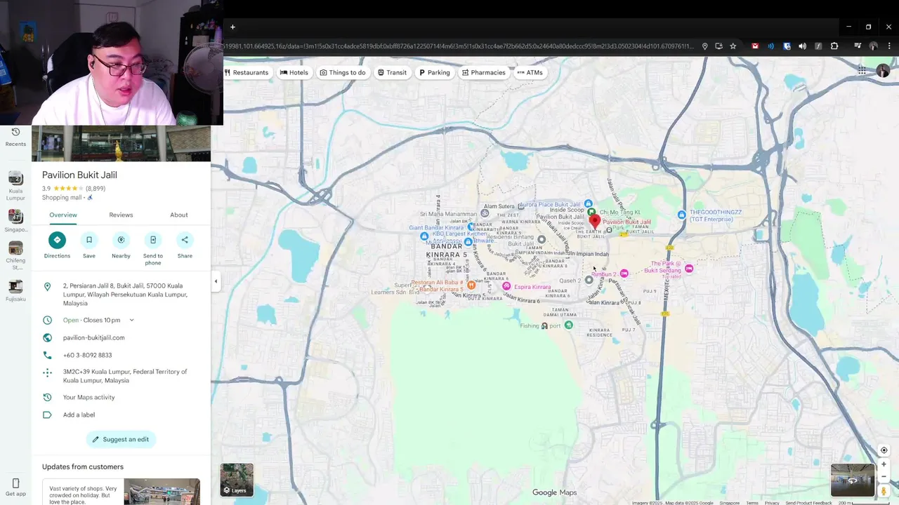This screenshot has width=899, height=505.
Task: Click the Directions button icon
Action: [x=57, y=240]
